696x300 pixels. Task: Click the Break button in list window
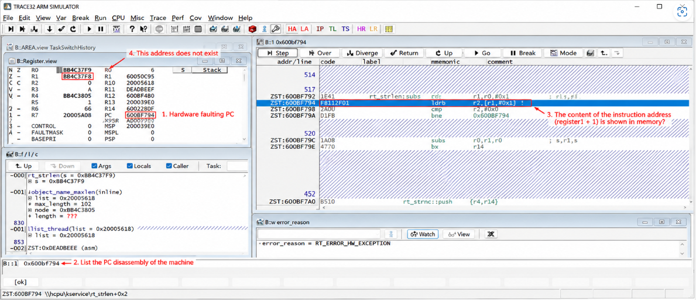pyautogui.click(x=523, y=53)
